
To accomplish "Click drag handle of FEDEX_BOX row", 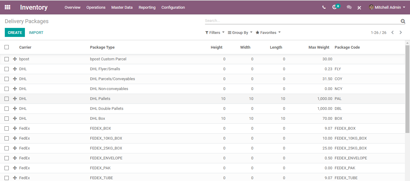I will [x=15, y=128].
